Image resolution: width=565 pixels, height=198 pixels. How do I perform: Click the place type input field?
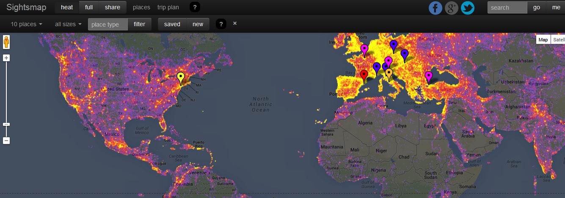click(x=107, y=24)
